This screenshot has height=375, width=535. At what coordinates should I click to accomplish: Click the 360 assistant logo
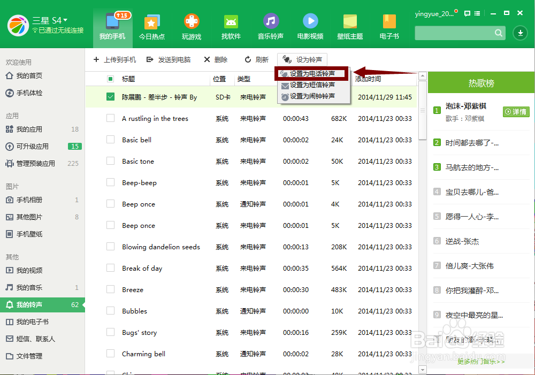coord(18,26)
